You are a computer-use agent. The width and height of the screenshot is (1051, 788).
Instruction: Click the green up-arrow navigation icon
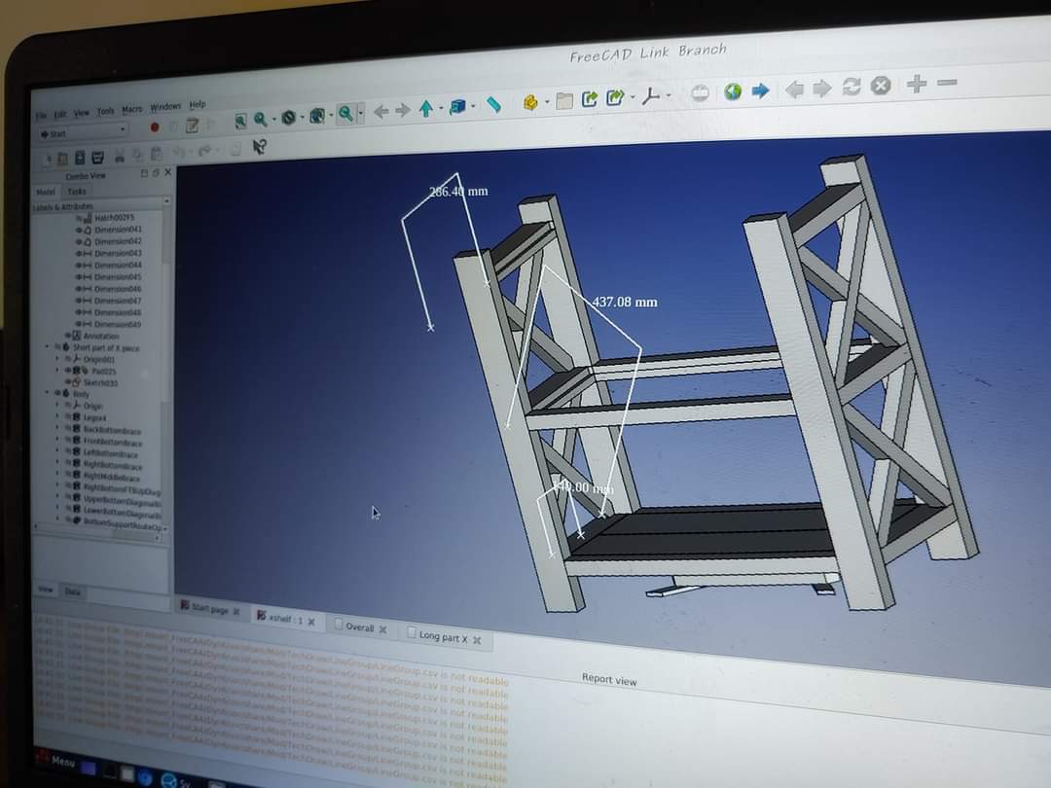(425, 109)
